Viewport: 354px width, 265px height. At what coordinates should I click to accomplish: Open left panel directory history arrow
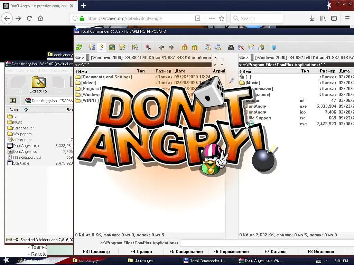pyautogui.click(x=222, y=65)
